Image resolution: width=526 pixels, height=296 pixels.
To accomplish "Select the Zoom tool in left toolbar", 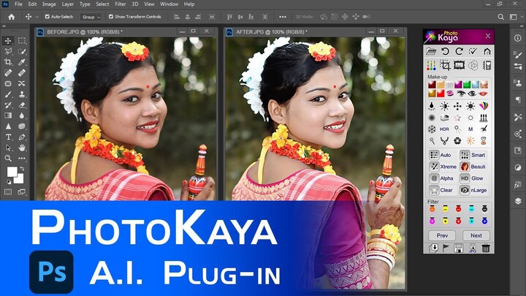I will [x=8, y=159].
